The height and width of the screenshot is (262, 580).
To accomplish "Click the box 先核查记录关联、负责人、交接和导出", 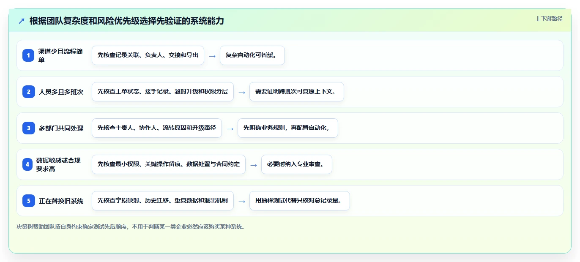I will (148, 55).
